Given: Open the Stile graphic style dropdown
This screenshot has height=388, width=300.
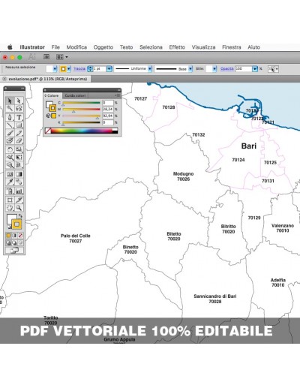Looking at the screenshot, I should [214, 69].
